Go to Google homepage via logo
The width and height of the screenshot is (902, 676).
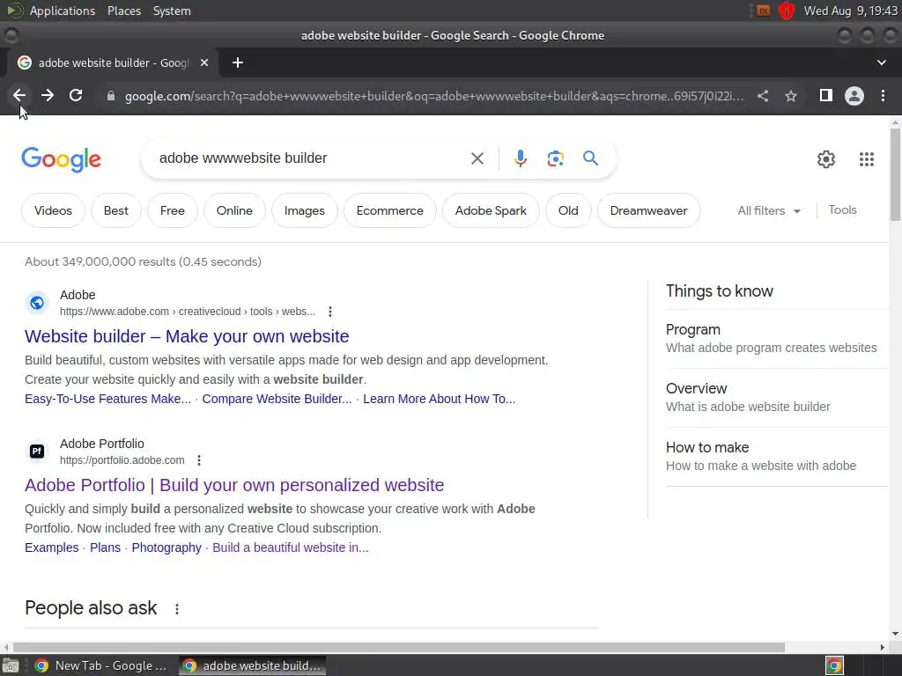[61, 159]
